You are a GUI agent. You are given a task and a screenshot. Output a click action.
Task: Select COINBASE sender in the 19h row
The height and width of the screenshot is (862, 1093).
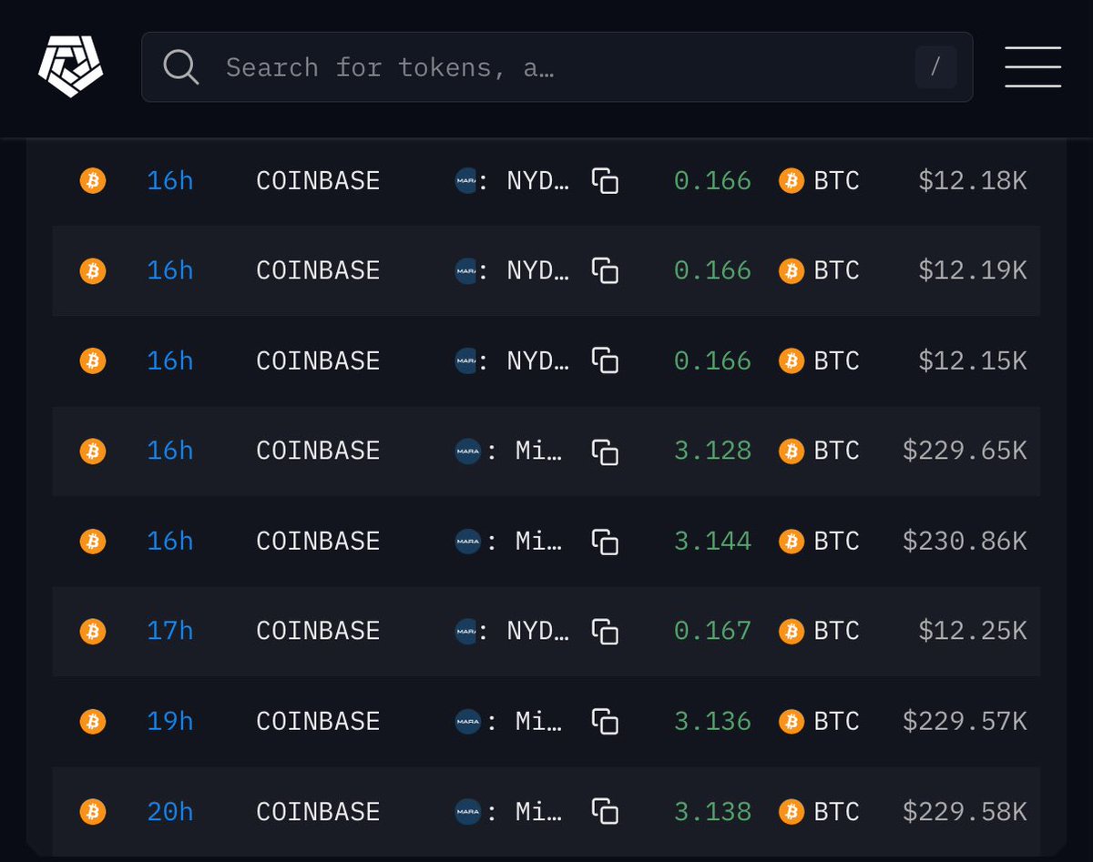coord(318,722)
